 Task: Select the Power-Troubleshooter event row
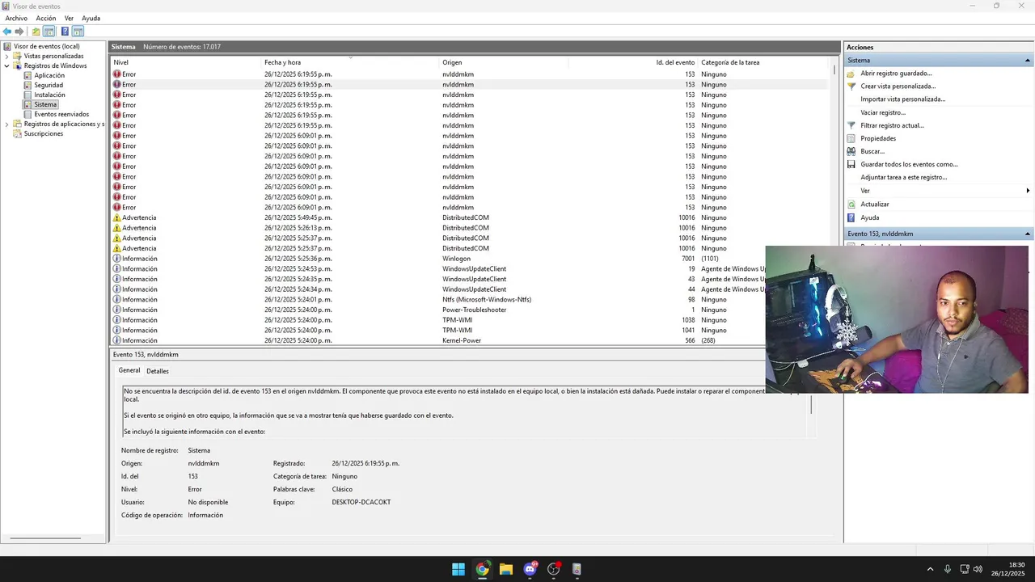437,310
